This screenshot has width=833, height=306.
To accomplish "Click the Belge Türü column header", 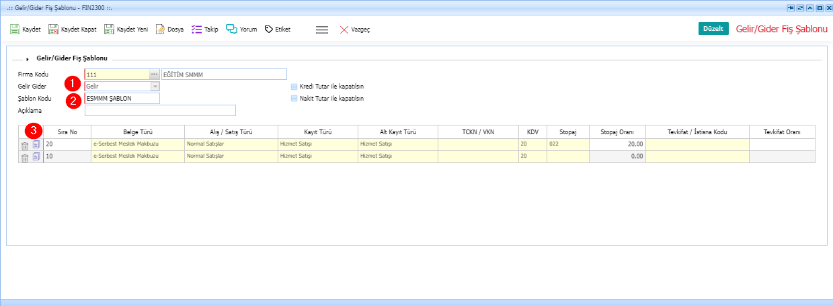I will [x=138, y=132].
